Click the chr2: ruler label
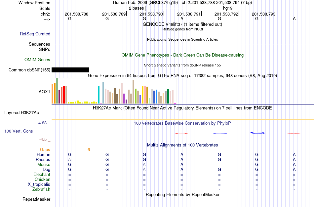The width and height of the screenshot is (314, 207). [46, 14]
